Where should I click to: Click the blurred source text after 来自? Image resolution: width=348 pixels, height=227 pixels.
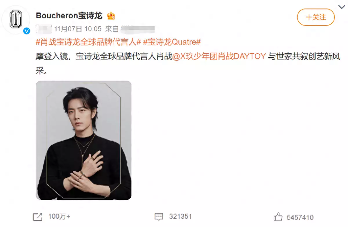coord(137,29)
